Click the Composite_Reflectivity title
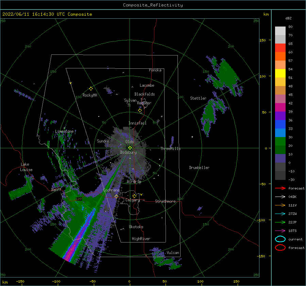306x286 pixels. click(x=153, y=5)
